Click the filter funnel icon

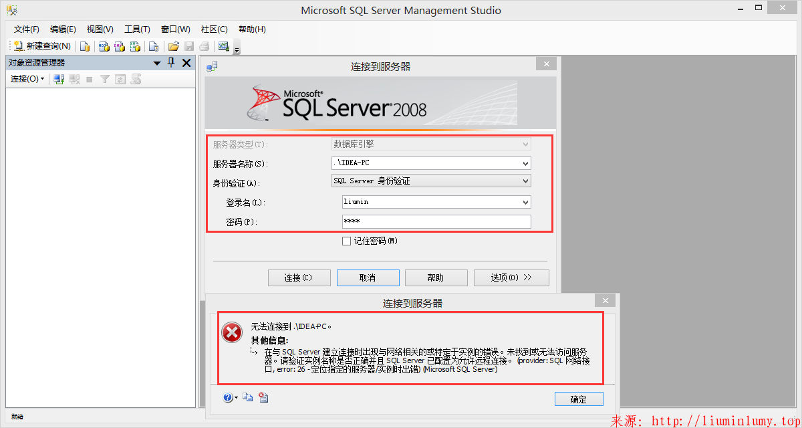click(105, 79)
